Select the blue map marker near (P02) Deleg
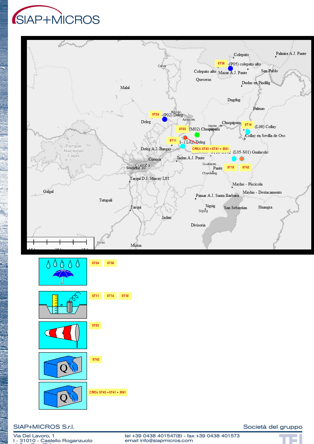This screenshot has height=444, width=314. [165, 119]
